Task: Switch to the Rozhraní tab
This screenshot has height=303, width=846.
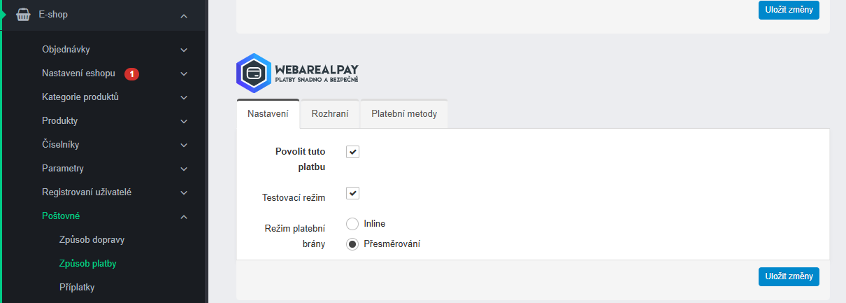Action: (330, 114)
